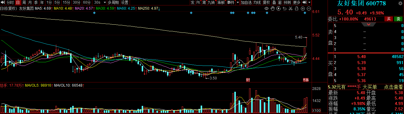
Task: Click the undo arrow icon
Action: 285,9
